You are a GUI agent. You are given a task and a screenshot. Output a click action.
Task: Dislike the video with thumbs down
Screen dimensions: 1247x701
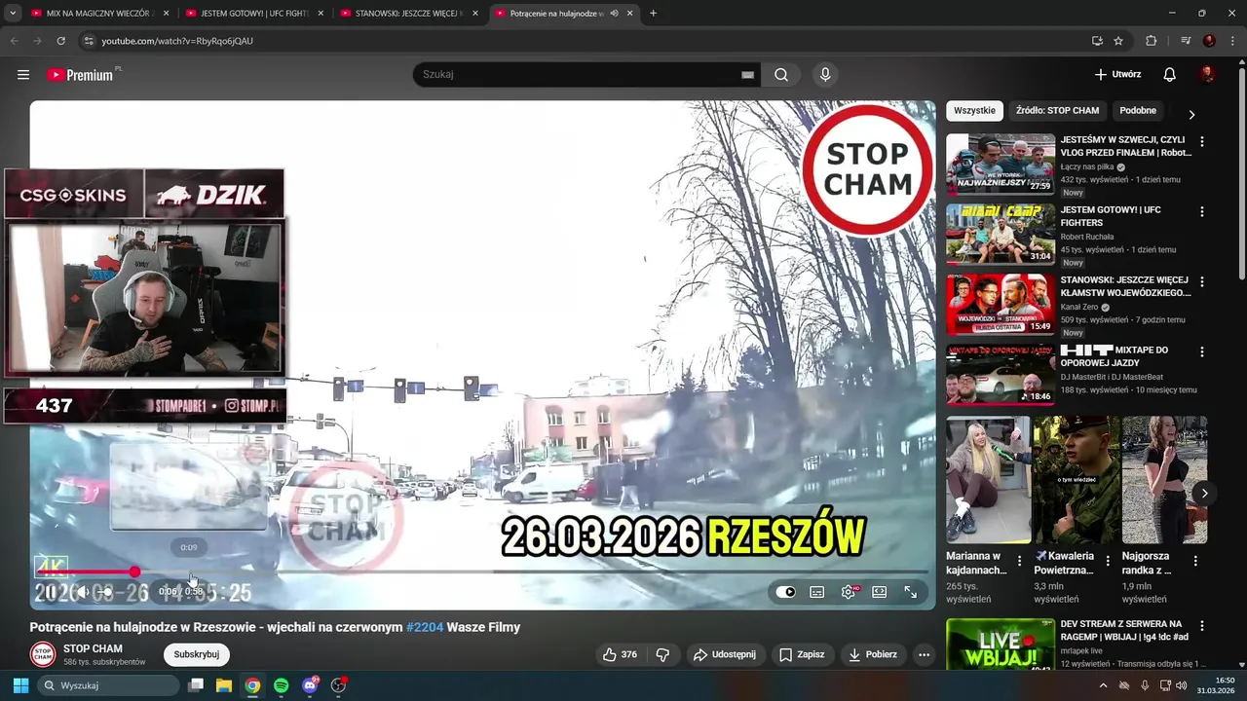pyautogui.click(x=662, y=654)
